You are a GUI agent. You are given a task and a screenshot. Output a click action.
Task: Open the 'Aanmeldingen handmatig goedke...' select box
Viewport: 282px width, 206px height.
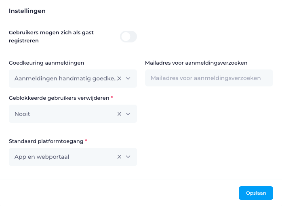tap(73, 78)
